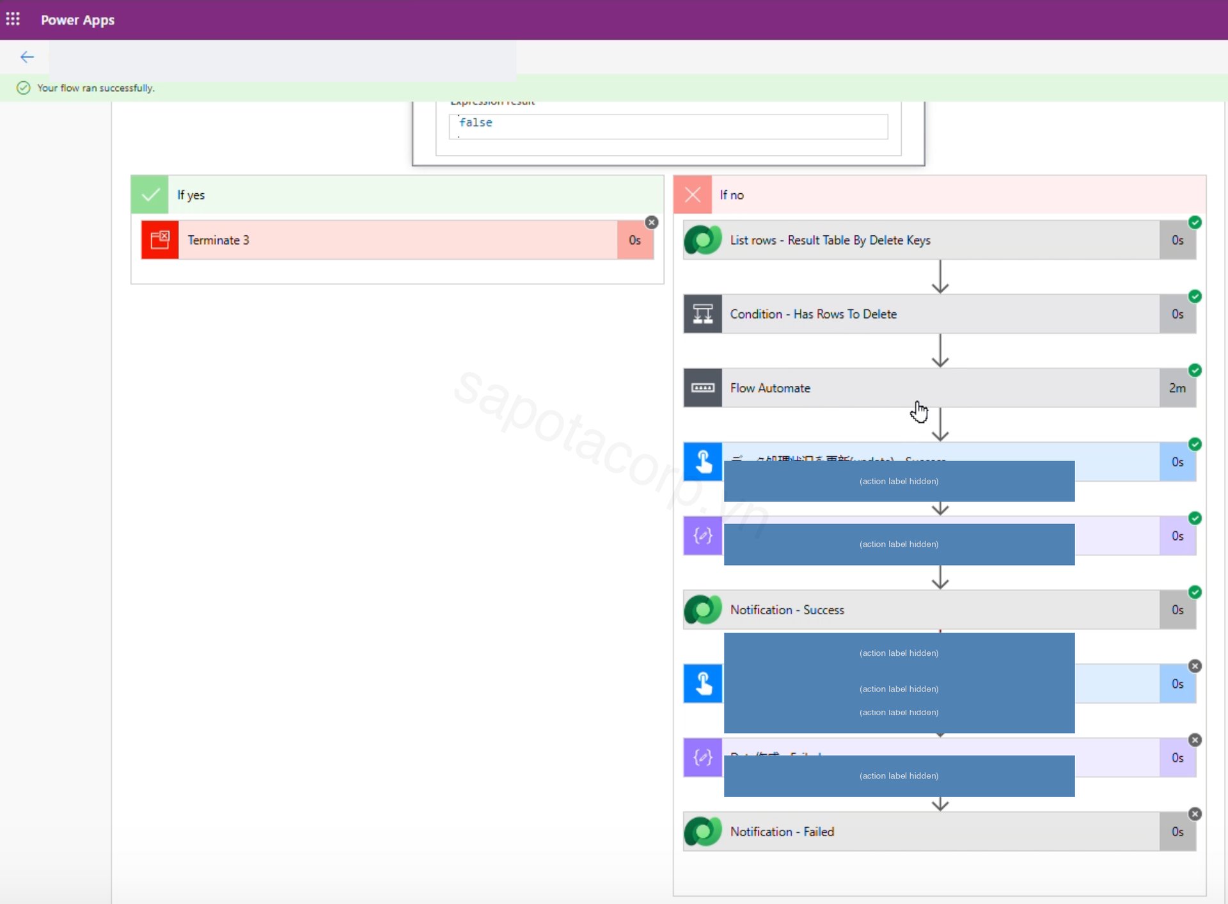Click the condition icon on Has Rows To Delete

(703, 314)
